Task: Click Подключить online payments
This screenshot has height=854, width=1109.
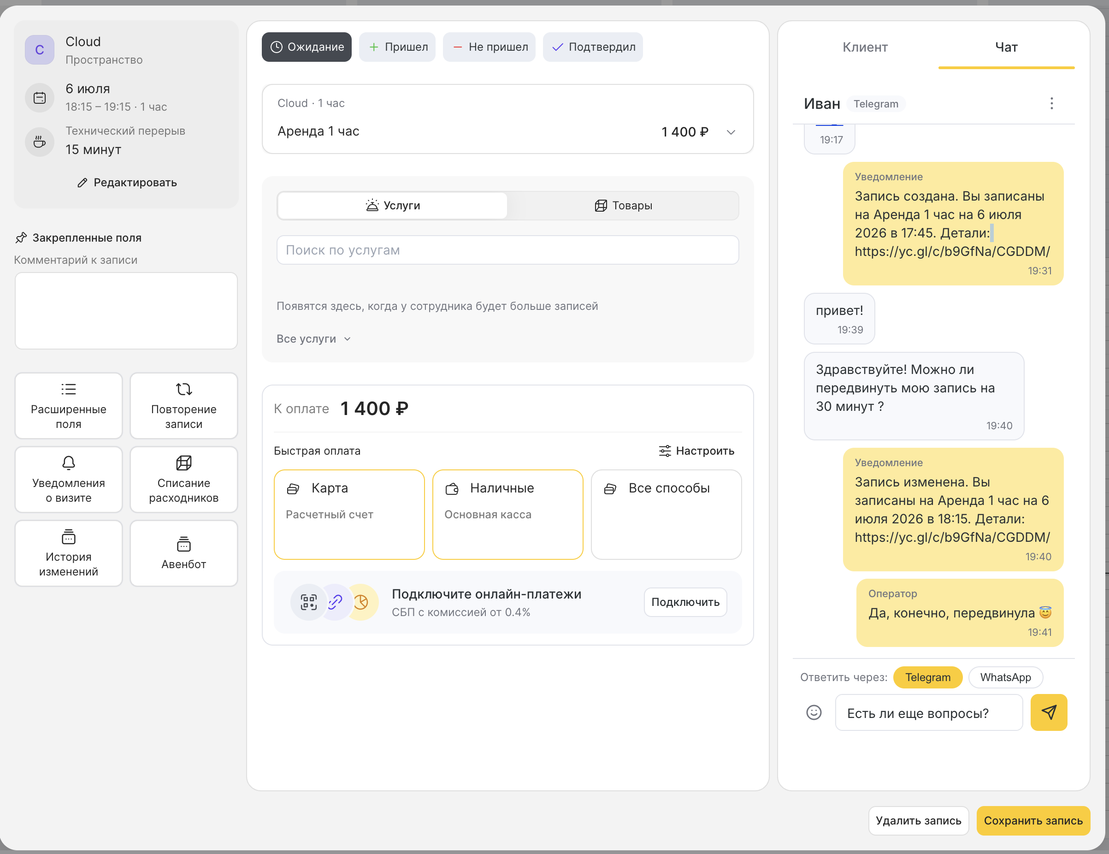Action: (685, 602)
